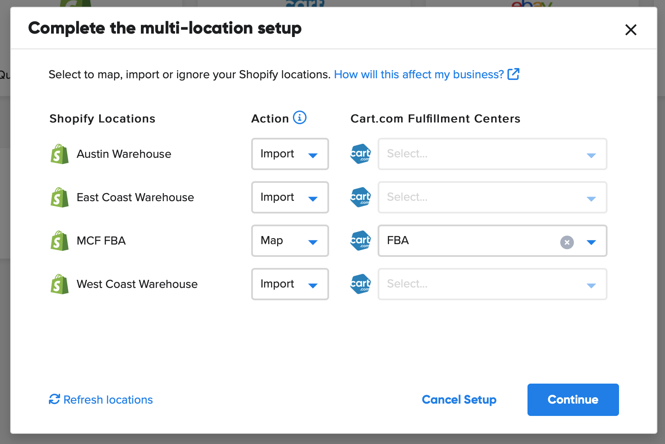The width and height of the screenshot is (665, 444).
Task: Click the East Coast Warehouse location name
Action: coord(135,197)
